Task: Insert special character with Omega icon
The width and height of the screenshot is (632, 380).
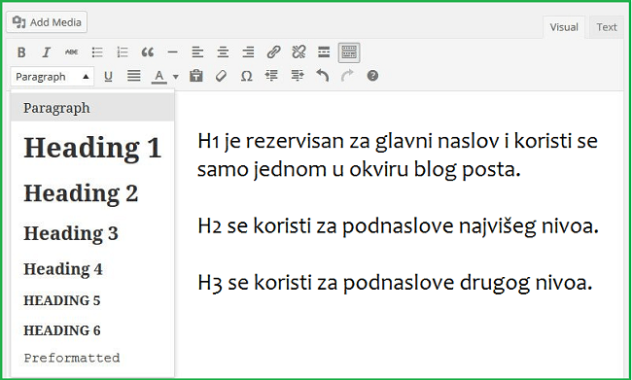Action: click(246, 76)
